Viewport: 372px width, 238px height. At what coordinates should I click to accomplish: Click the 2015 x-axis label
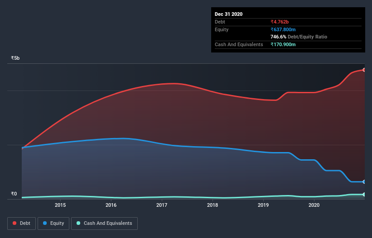tap(60, 205)
